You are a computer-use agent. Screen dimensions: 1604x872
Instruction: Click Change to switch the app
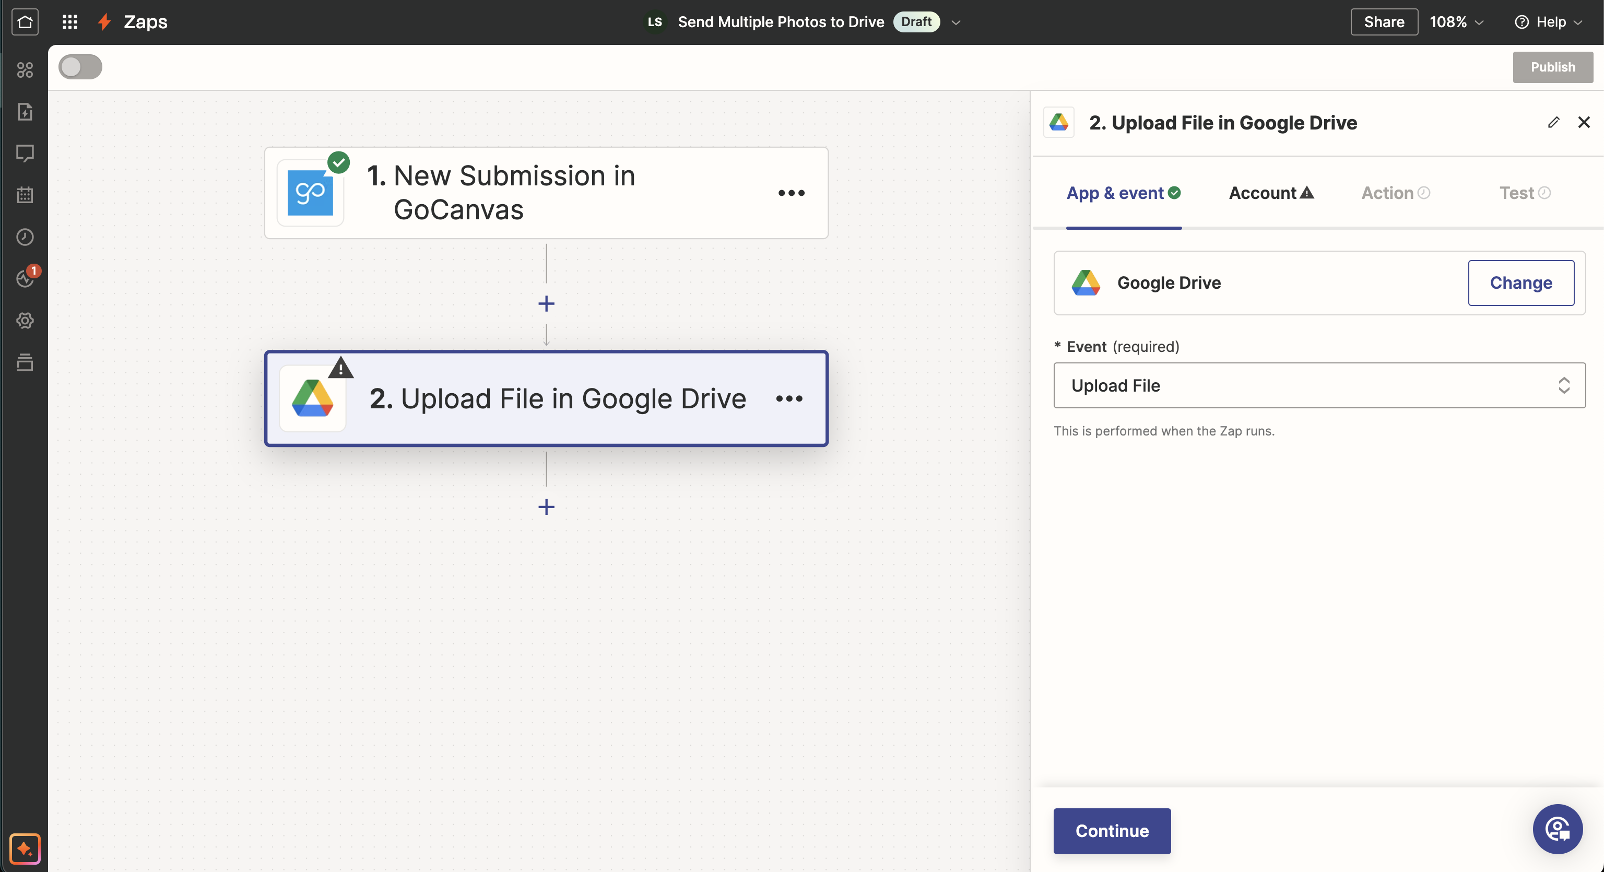[1520, 283]
